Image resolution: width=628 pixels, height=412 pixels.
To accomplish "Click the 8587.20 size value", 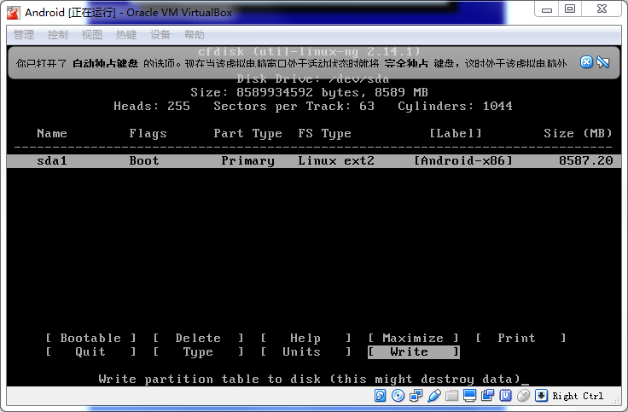I will pyautogui.click(x=586, y=161).
